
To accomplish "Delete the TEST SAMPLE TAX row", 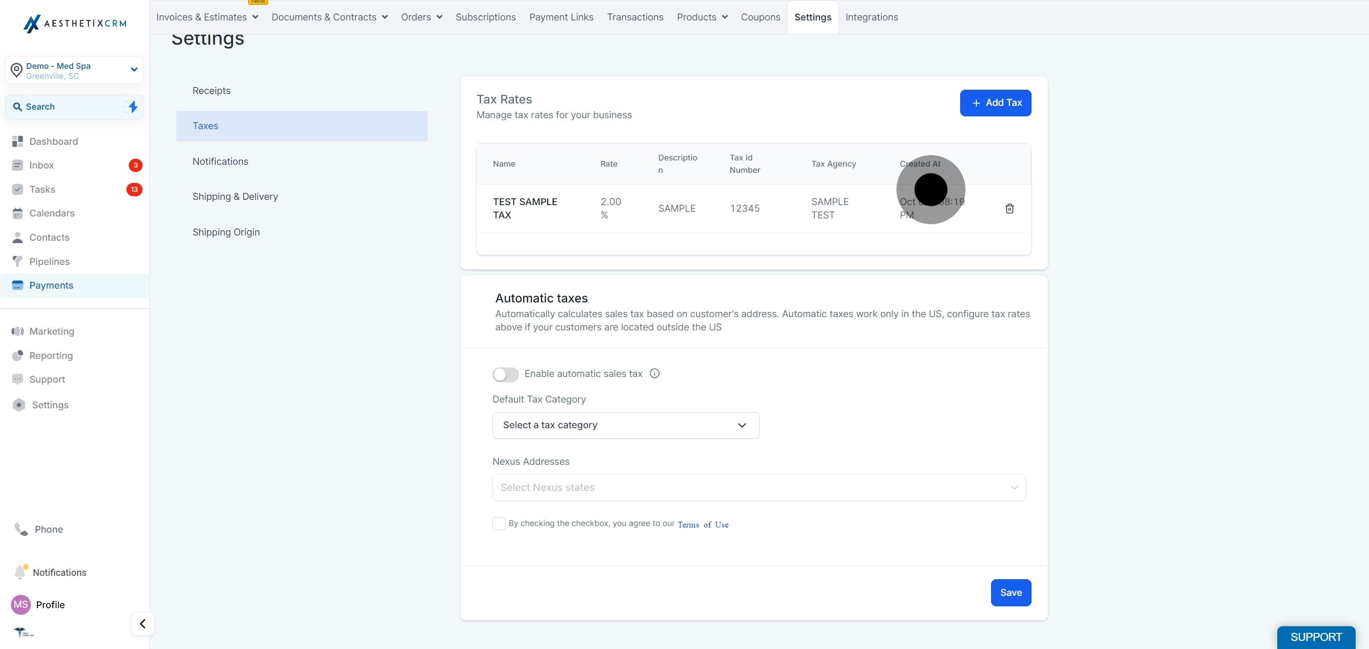I will click(1009, 208).
